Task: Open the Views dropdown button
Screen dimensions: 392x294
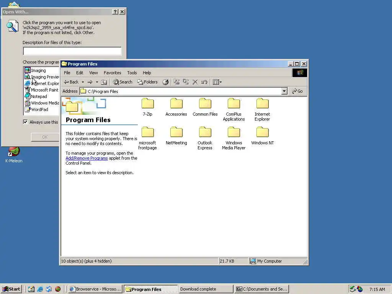Action: pyautogui.click(x=217, y=82)
